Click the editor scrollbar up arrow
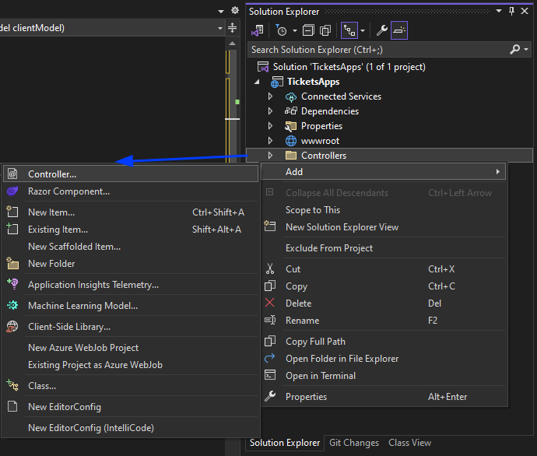Screen dimensions: 537x456 [232, 44]
